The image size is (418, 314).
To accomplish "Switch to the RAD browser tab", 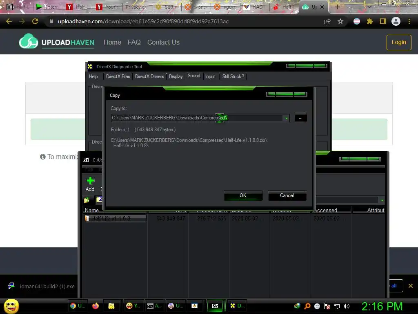I will (x=254, y=7).
